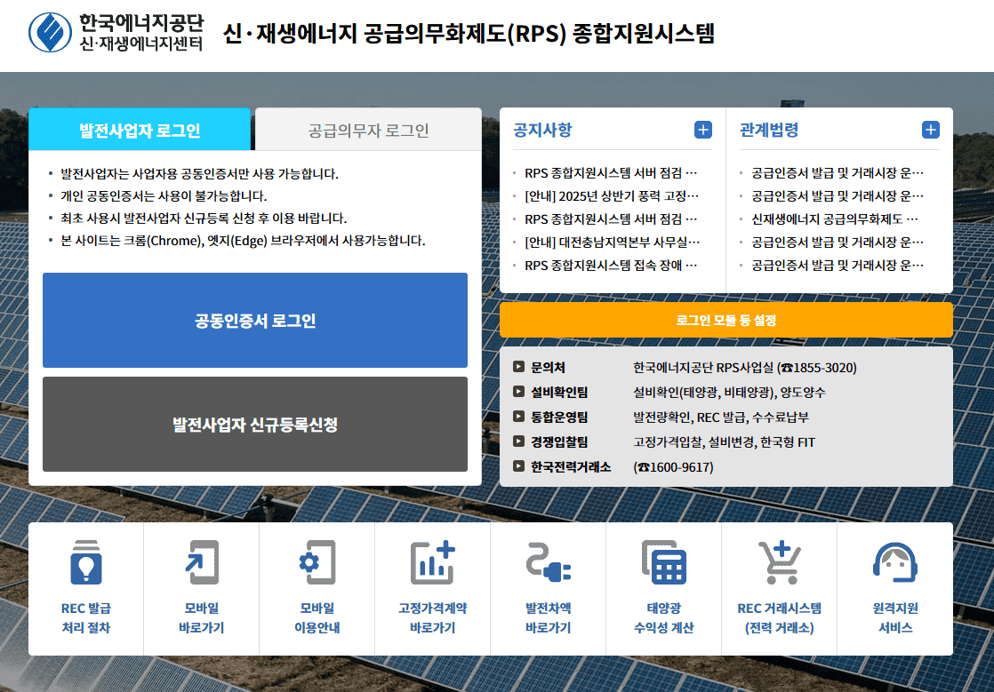
Task: Click the 한국에너지공단 logo
Action: (x=116, y=32)
